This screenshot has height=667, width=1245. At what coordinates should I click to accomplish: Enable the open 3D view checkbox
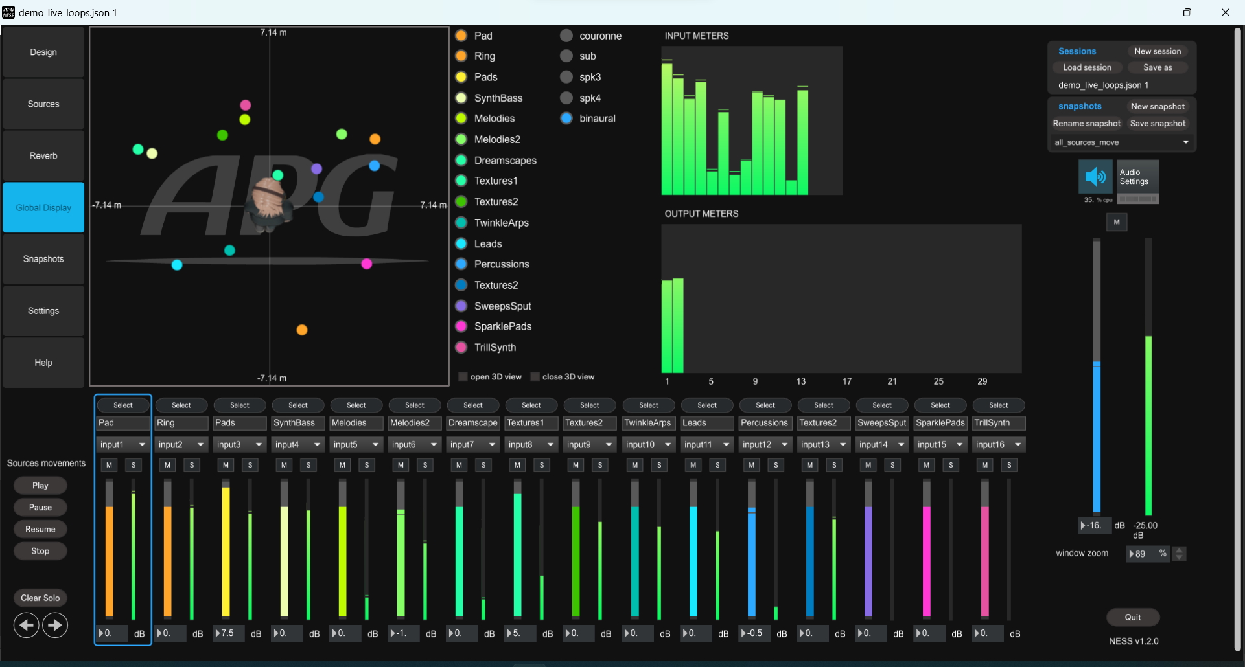click(463, 377)
